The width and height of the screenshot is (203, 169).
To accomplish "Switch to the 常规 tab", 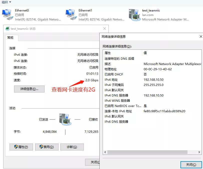I will (11, 38).
